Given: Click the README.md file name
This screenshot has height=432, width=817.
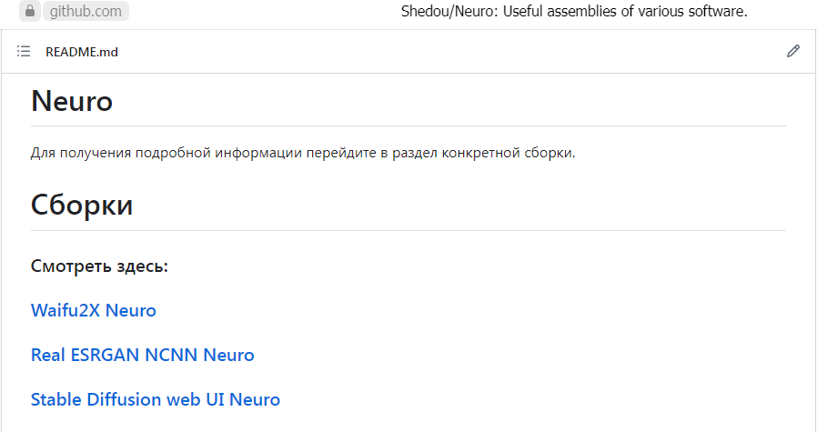Looking at the screenshot, I should coord(82,52).
